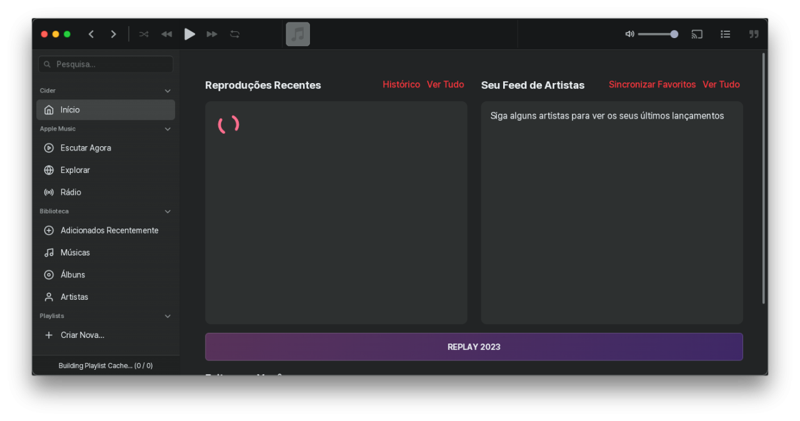Collapse the Playlists sidebar section
This screenshot has height=421, width=800.
coord(167,317)
